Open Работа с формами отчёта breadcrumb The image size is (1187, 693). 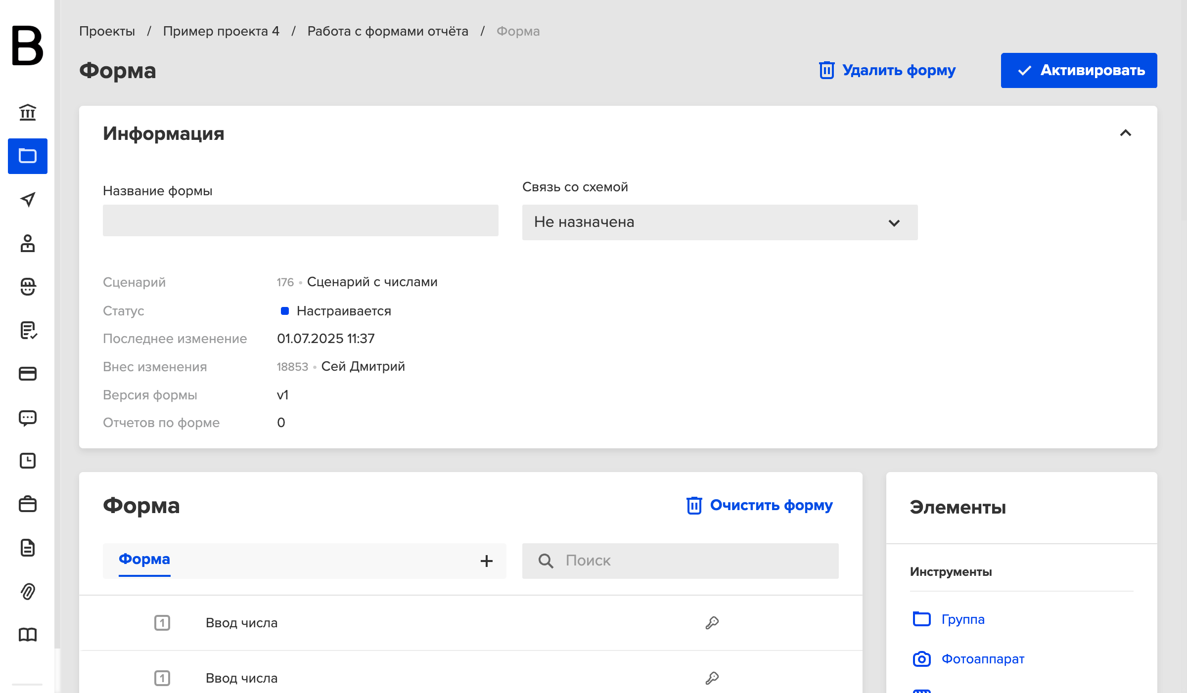[x=388, y=31]
